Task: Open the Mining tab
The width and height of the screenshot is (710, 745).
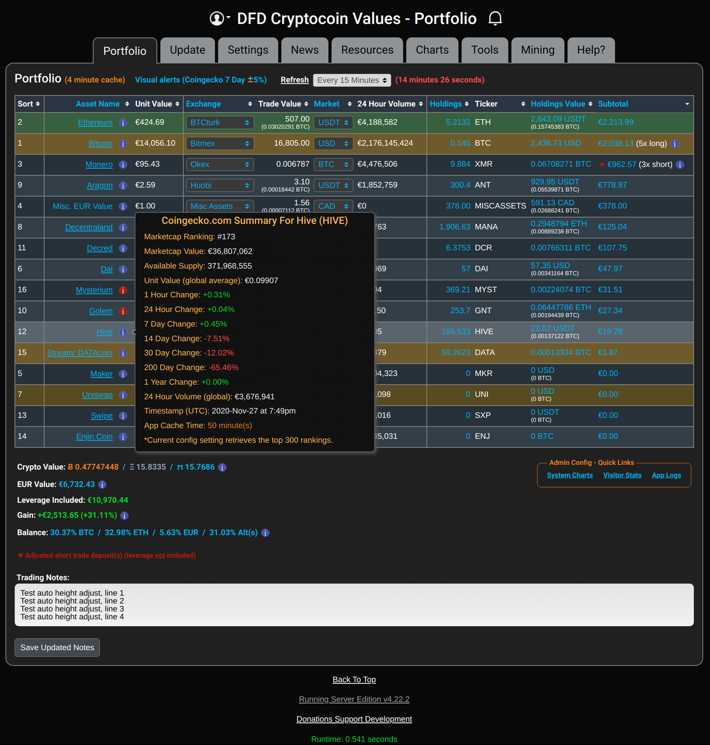Action: [x=537, y=50]
